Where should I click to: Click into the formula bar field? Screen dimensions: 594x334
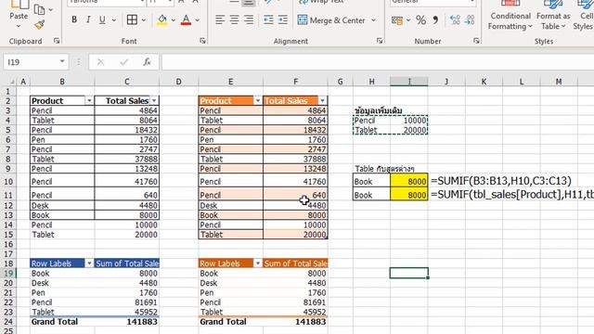(x=378, y=62)
